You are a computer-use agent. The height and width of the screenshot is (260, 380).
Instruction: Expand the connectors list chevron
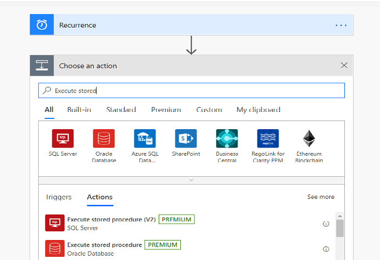pyautogui.click(x=192, y=180)
